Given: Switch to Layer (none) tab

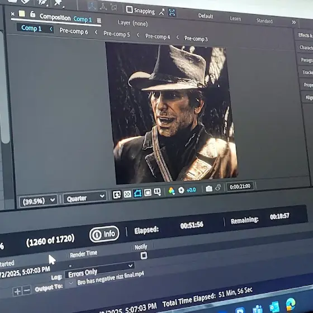Looking at the screenshot, I should pos(133,23).
